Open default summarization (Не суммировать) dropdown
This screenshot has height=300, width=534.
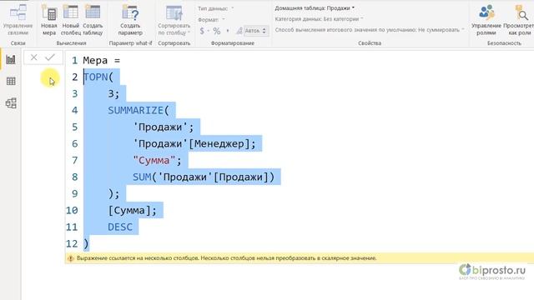tap(370, 30)
